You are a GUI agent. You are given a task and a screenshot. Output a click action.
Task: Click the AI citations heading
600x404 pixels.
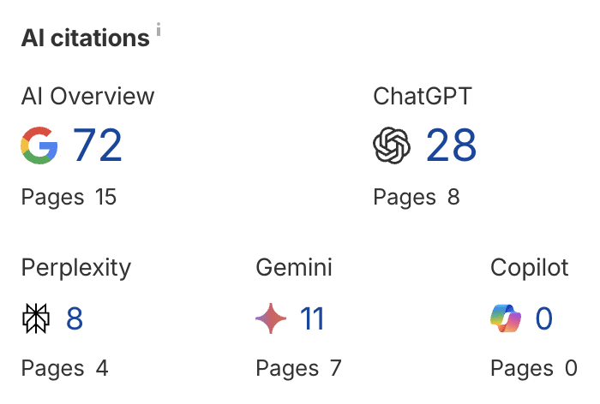tap(86, 38)
